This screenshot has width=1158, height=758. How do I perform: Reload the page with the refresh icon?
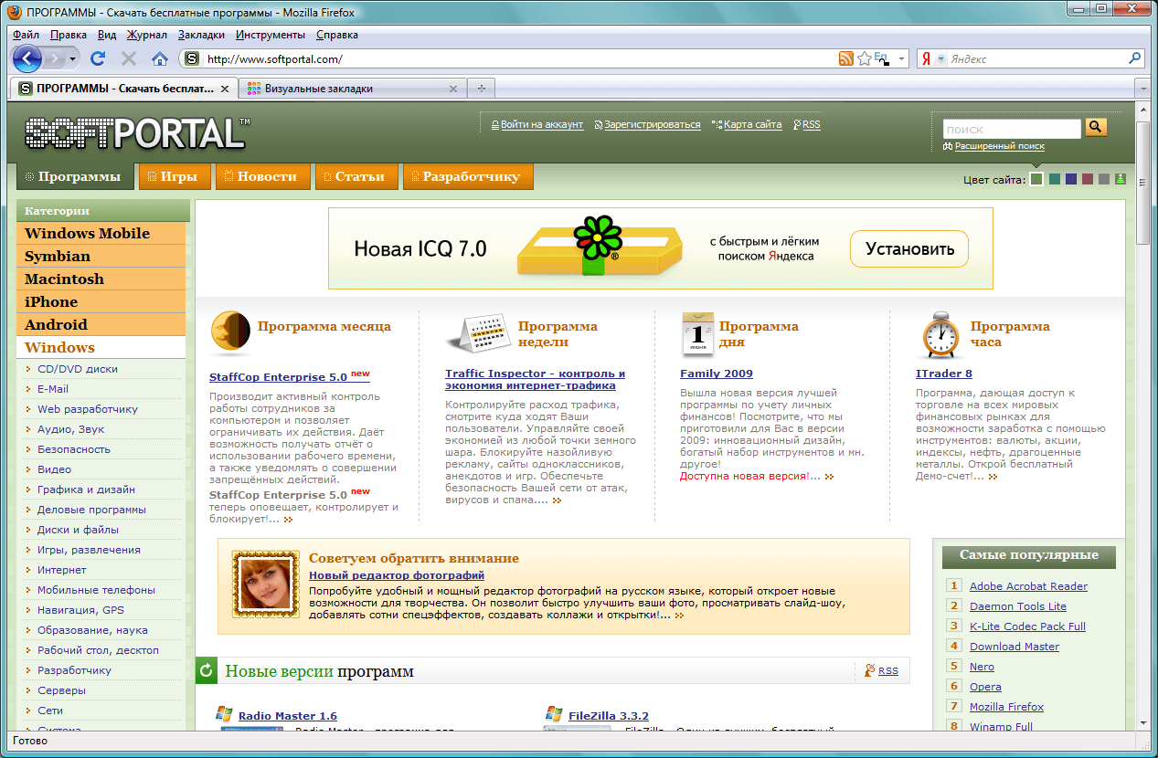tap(98, 58)
